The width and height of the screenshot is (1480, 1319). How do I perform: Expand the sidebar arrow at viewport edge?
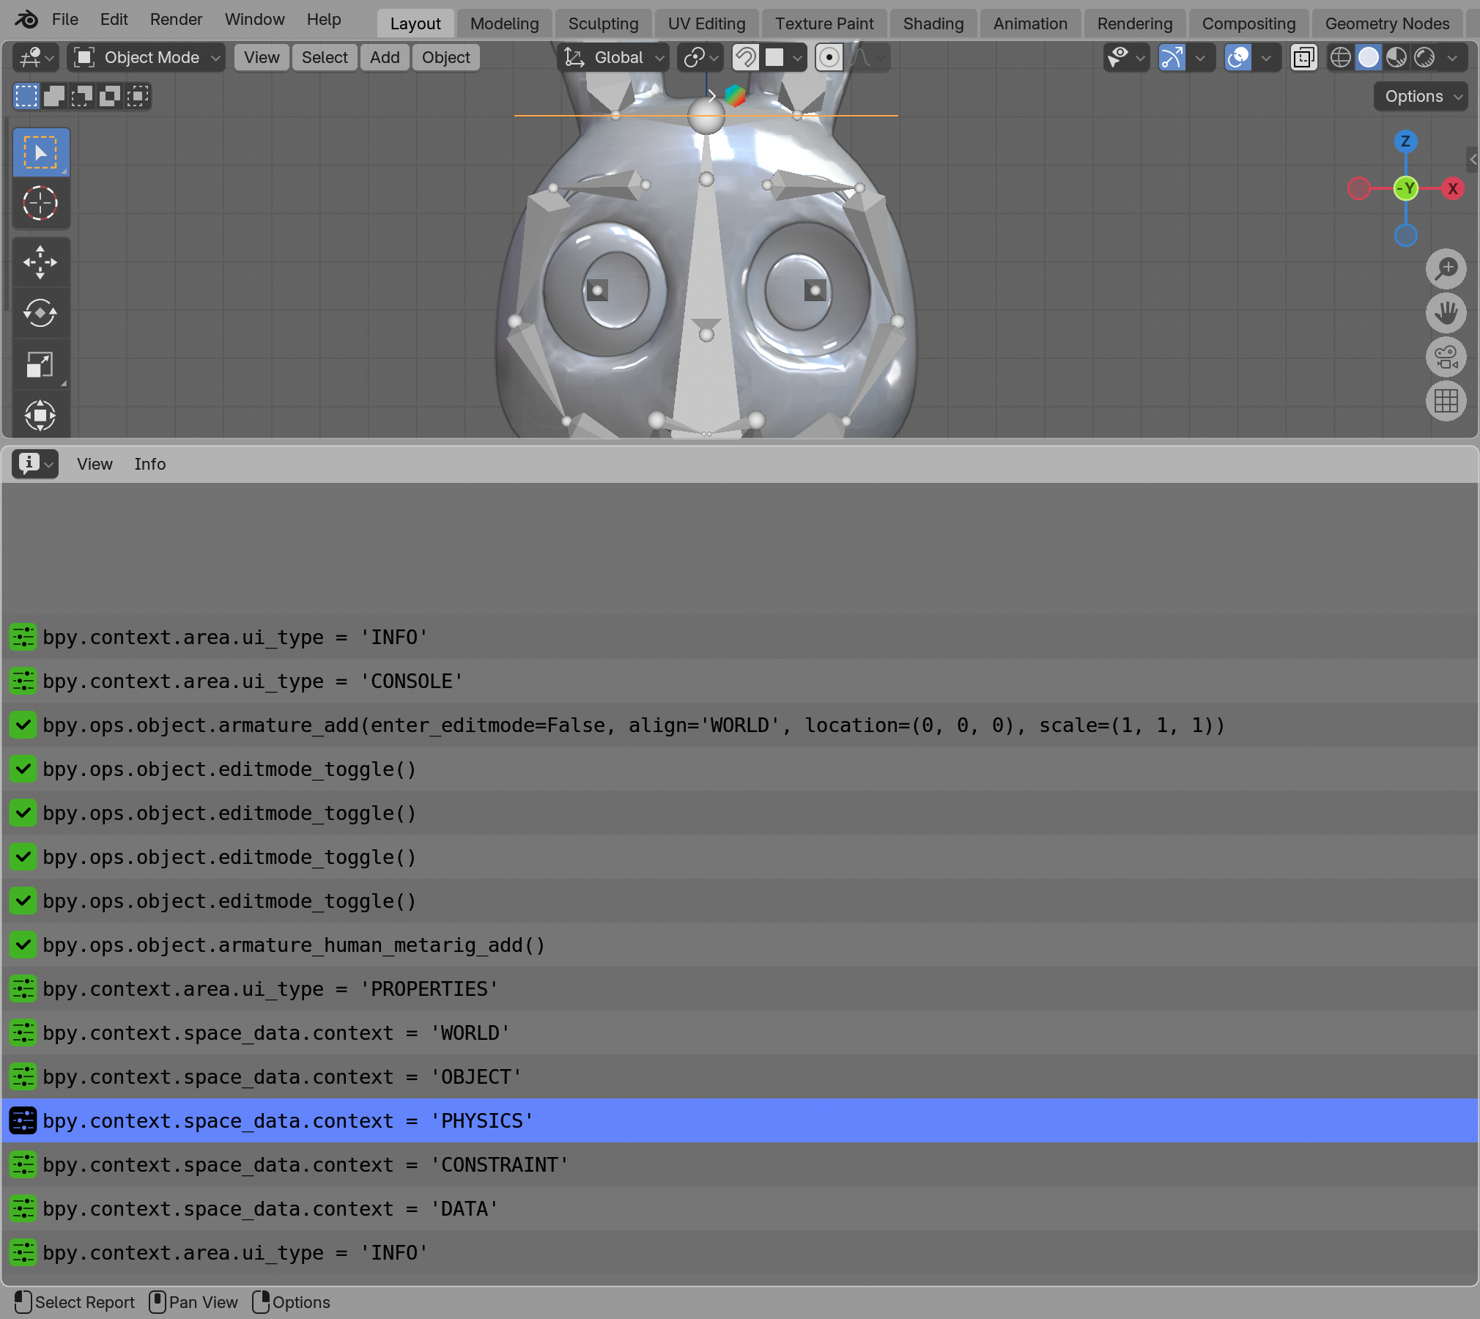click(x=1473, y=159)
